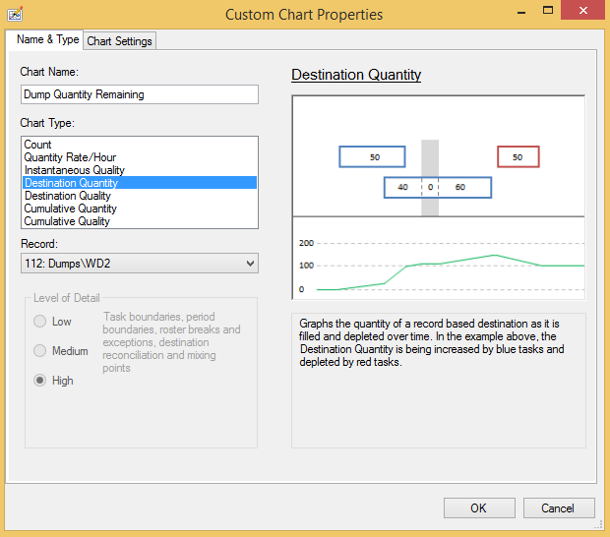Select the Low detail radio button
Viewport: 610px width, 537px height.
pos(39,322)
